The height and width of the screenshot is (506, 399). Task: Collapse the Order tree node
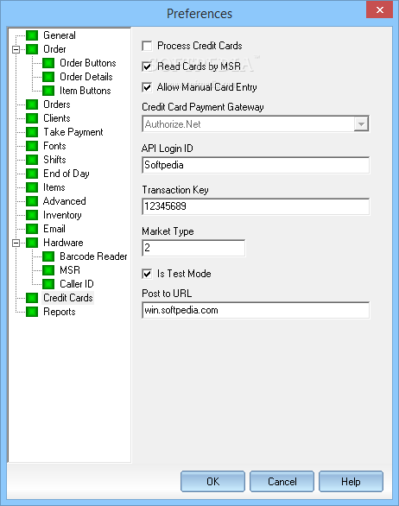click(x=16, y=50)
